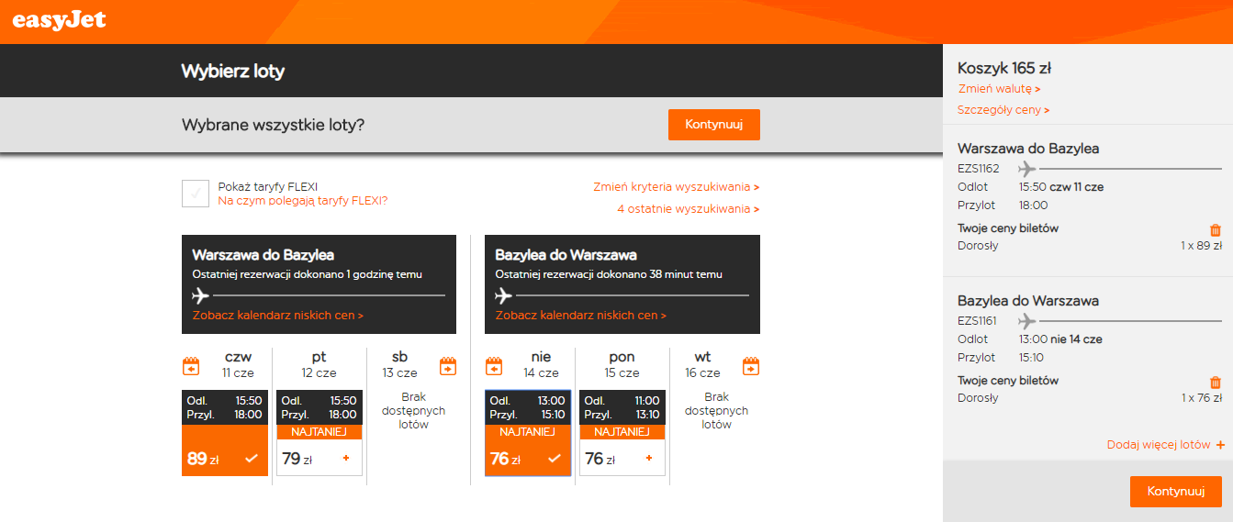Expand Szczegóły ceny in basket
1233x522 pixels.
(1003, 110)
